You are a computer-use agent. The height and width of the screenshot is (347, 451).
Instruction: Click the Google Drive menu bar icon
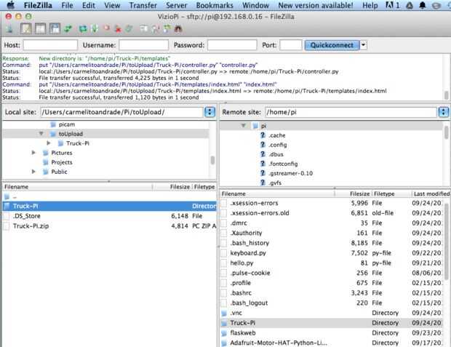(410, 5)
